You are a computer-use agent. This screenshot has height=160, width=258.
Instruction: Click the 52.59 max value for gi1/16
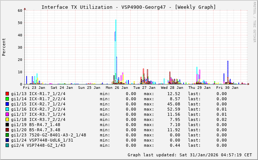pos(174,109)
